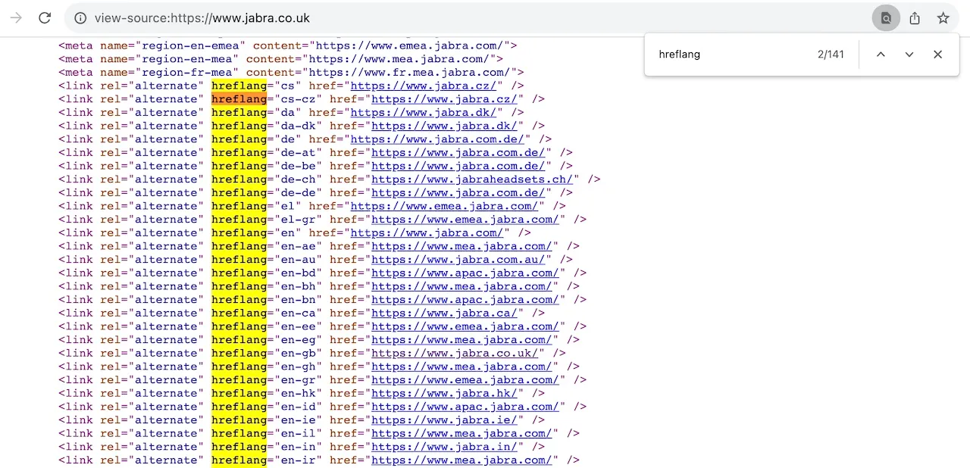Follow the en-bh href link
This screenshot has width=970, height=468.
point(462,286)
